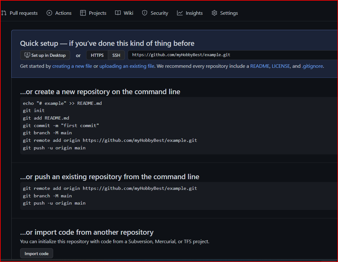This screenshot has width=338, height=262.
Task: Click the Projects table icon
Action: click(x=83, y=13)
